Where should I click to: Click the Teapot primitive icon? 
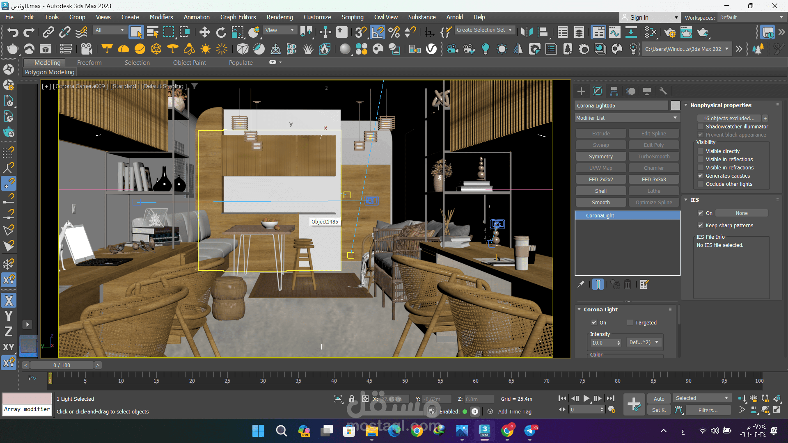click(12, 49)
